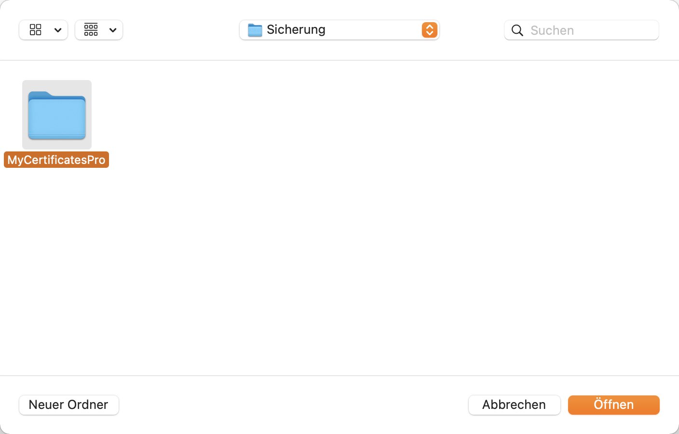Screen dimensions: 679x434
Task: Open the Sicherung location popup menu
Action: 339,30
